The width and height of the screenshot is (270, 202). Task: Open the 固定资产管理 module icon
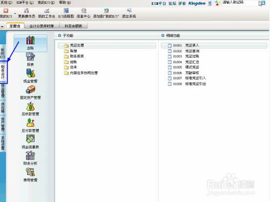30,92
